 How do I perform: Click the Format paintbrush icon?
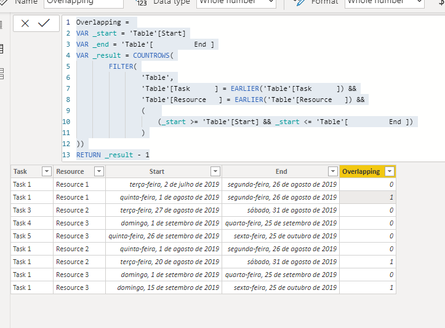(299, 2)
